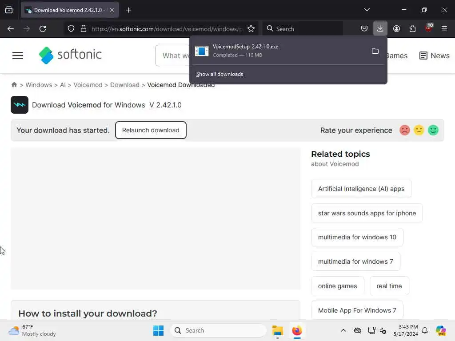
Task: Open notifications bell icon
Action: [x=425, y=330]
